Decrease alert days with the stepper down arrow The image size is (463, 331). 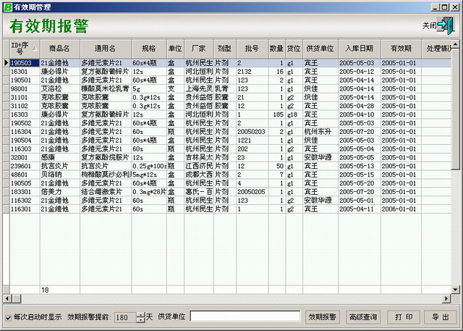140,320
